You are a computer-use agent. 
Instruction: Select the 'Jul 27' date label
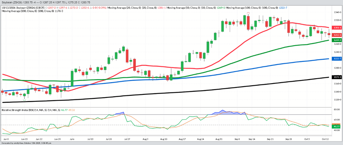(x=127, y=139)
